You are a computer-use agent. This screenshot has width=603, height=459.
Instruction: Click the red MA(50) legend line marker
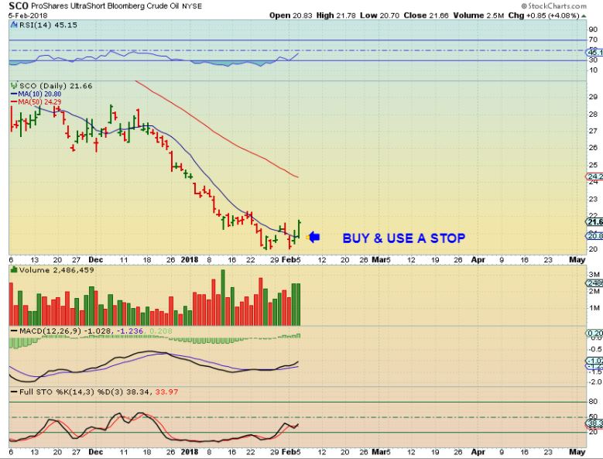14,101
